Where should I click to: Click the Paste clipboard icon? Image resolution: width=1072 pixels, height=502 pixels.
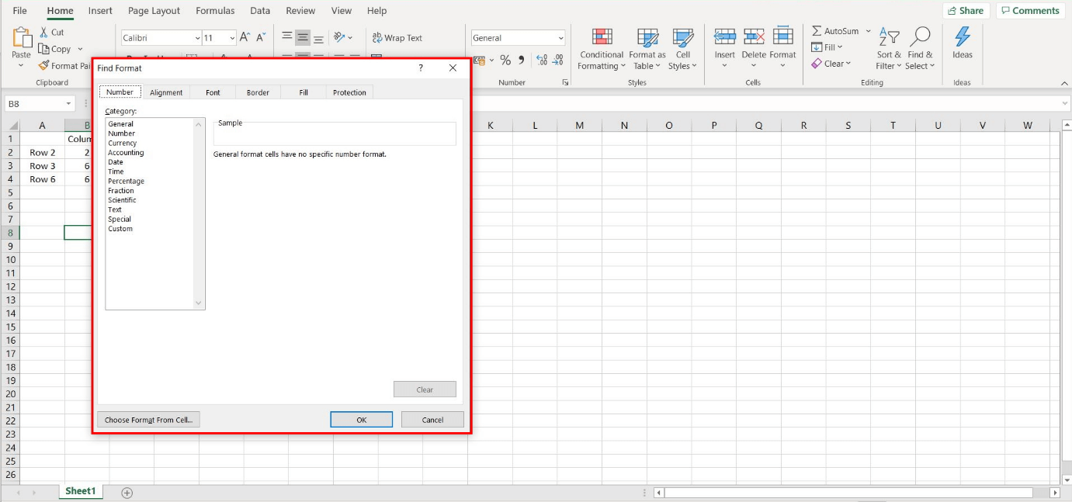click(22, 37)
